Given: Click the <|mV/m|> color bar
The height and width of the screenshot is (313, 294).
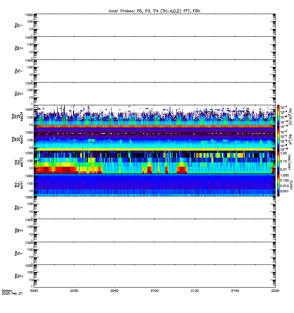Looking at the screenshot, I should 278,162.
